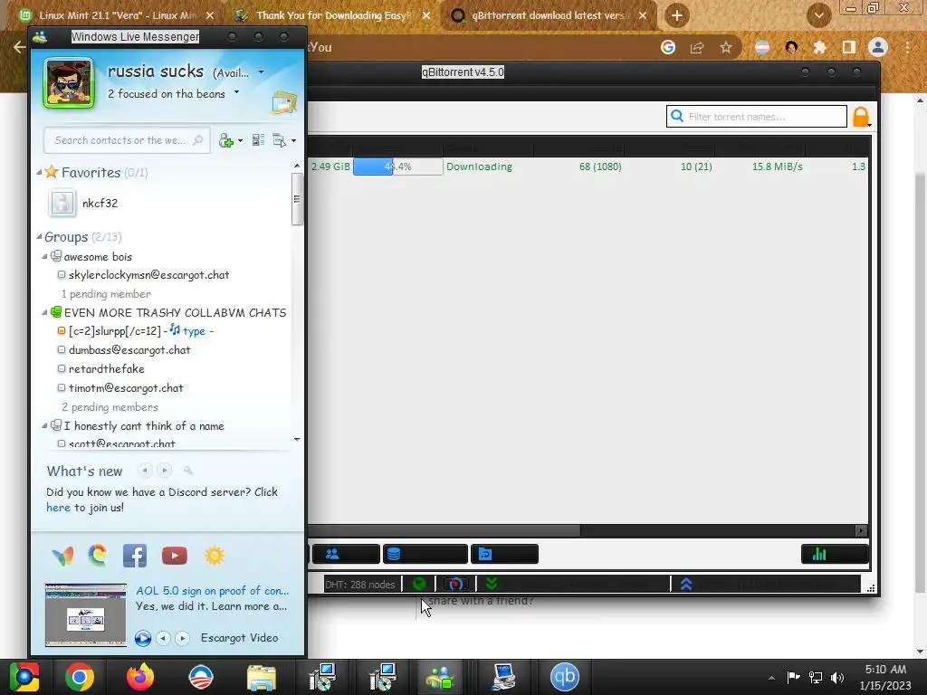The height and width of the screenshot is (695, 927).
Task: Click the contact list layout icon
Action: tap(258, 140)
